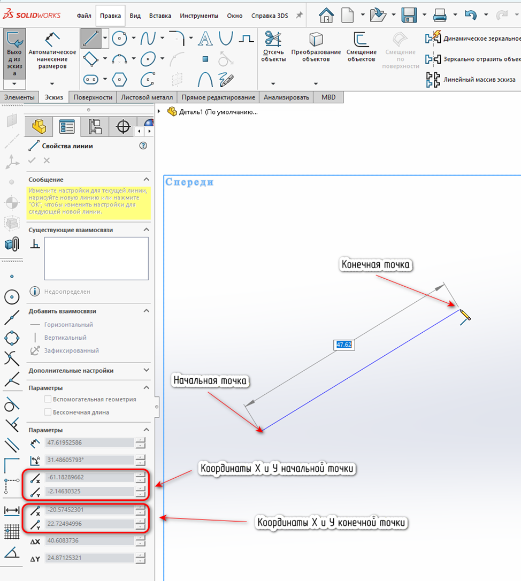Click dimension value box 47.62
This screenshot has height=581, width=521.
tap(344, 345)
